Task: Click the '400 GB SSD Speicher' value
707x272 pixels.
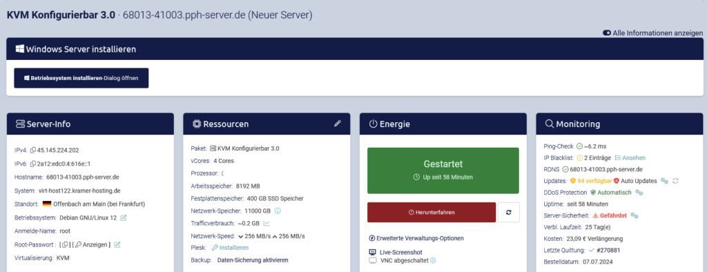Action: 275,198
